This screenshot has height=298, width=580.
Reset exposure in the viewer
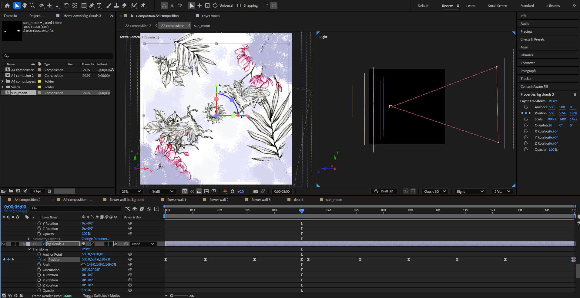tap(233, 191)
